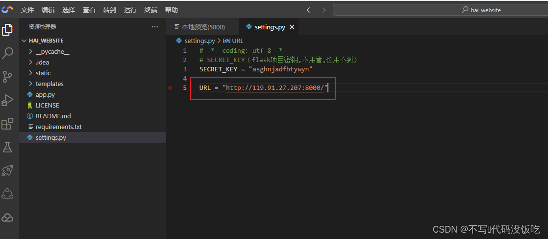Open the cloud view in activity bar
The height and width of the screenshot is (239, 548).
7,217
